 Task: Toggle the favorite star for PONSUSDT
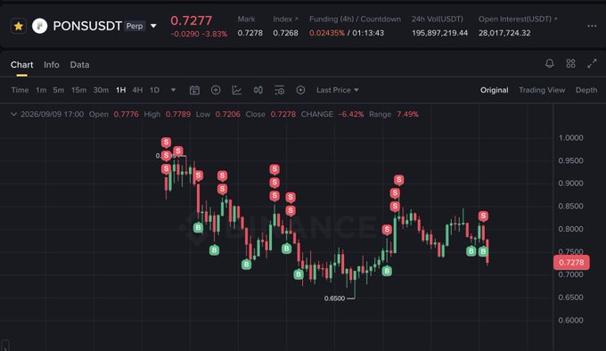18,26
